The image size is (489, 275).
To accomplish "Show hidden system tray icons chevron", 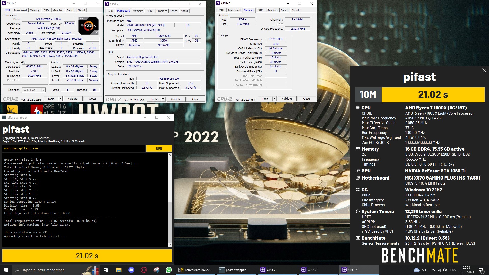I will tap(433, 270).
